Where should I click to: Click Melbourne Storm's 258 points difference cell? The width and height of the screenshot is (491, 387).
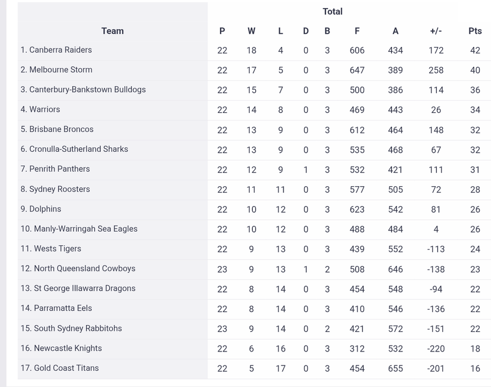[435, 70]
